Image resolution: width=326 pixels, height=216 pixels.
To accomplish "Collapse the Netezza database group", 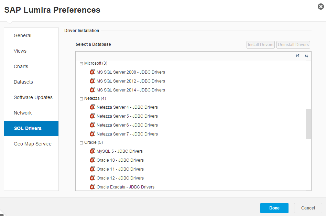I will point(81,98).
